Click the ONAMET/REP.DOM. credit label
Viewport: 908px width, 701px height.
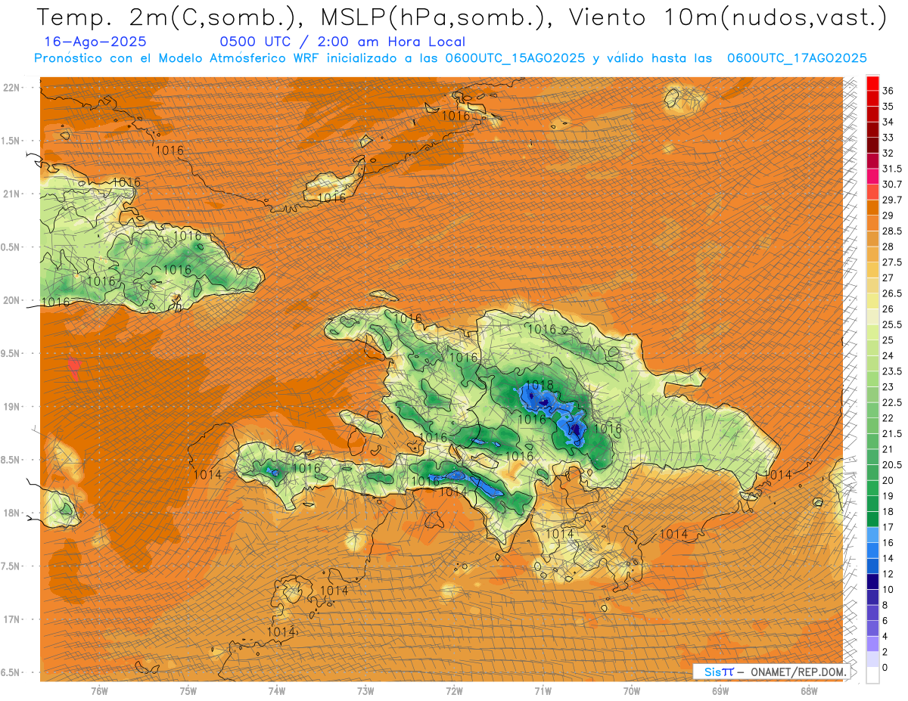[798, 672]
